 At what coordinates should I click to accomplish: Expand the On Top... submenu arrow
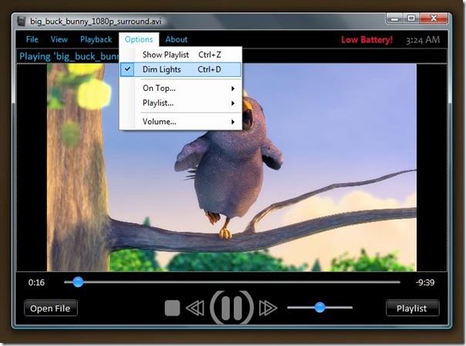233,89
